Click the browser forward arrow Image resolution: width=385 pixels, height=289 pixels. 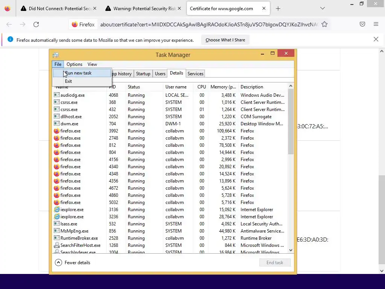[x=23, y=24]
